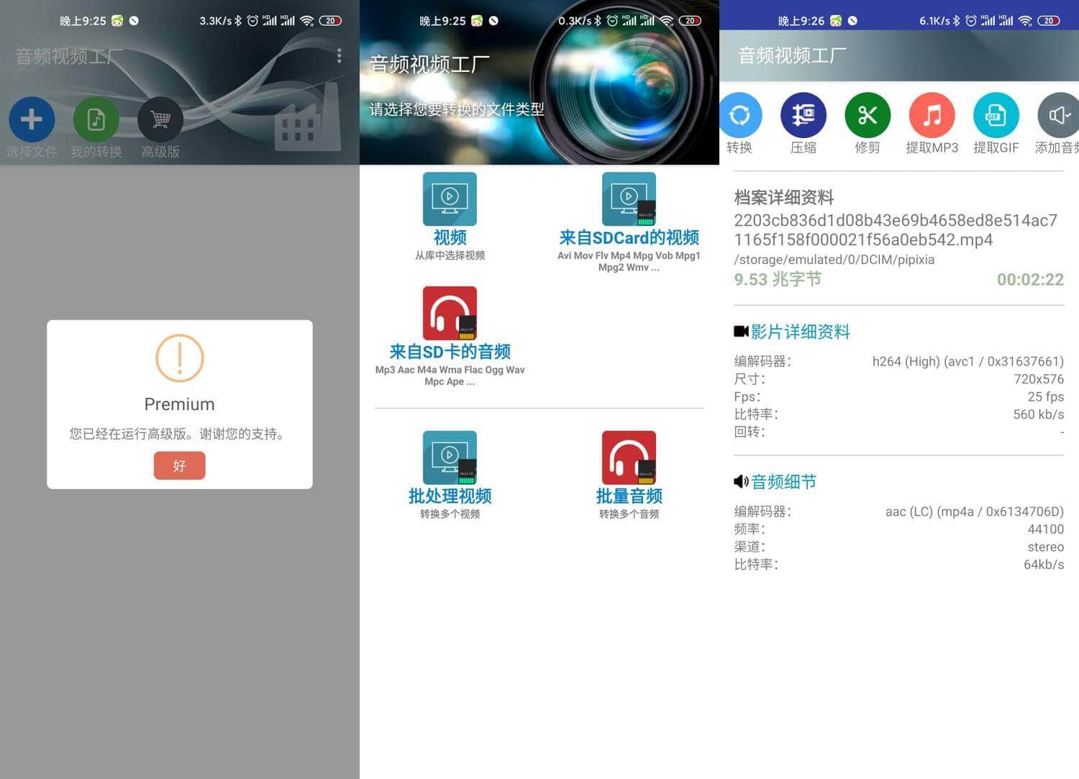Open the 提取GIF tool
This screenshot has width=1079, height=779.
click(996, 115)
